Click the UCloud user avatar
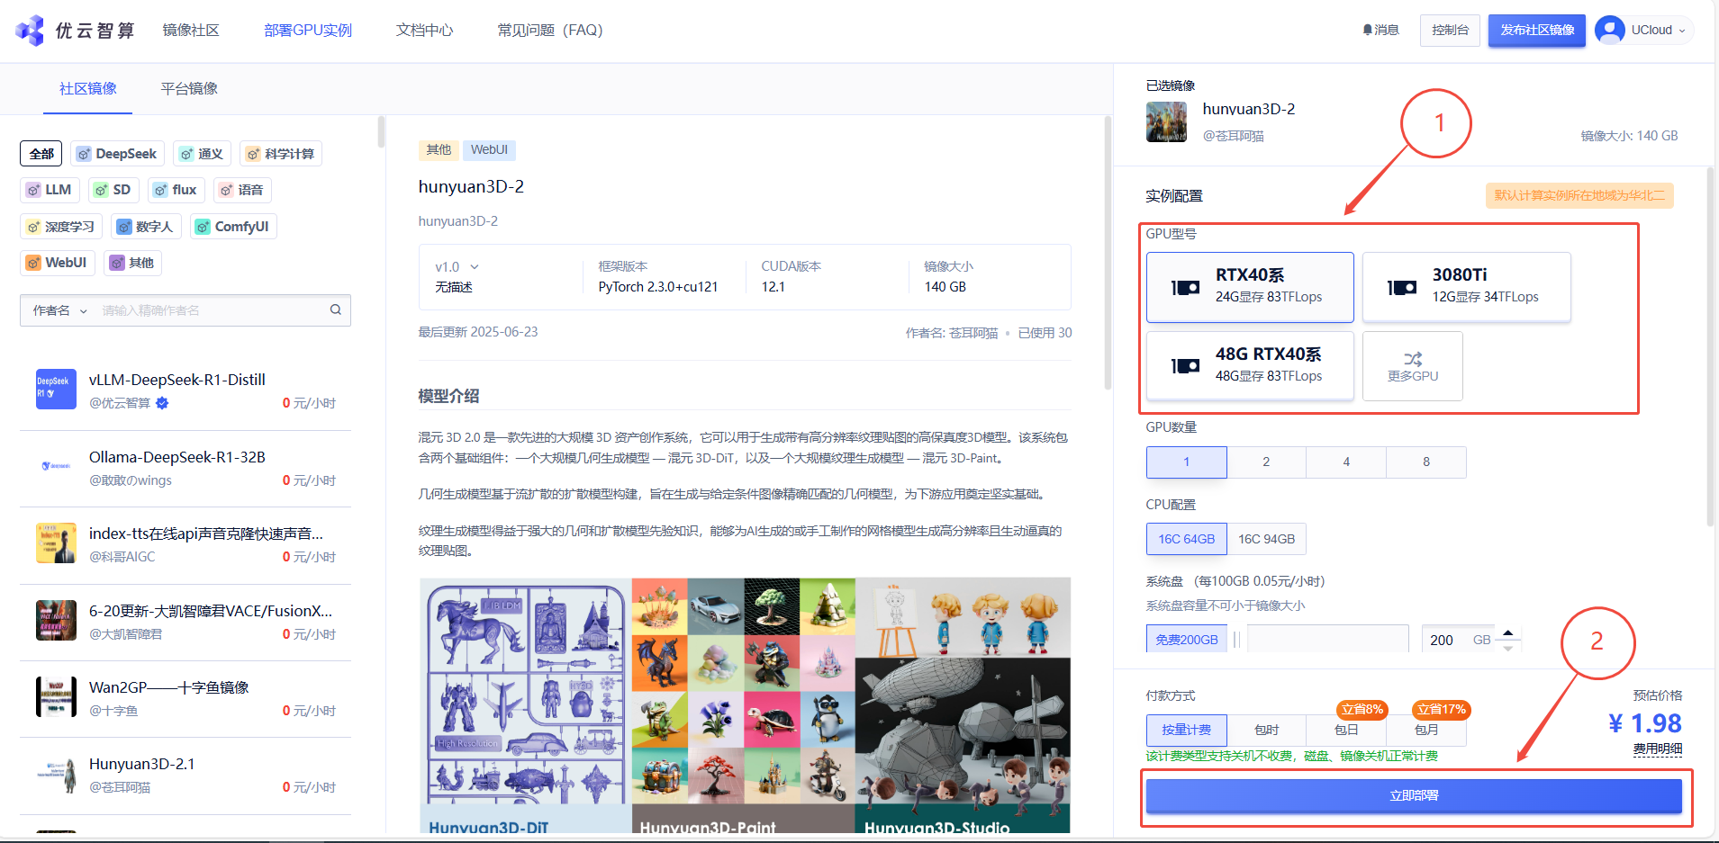 click(x=1609, y=30)
